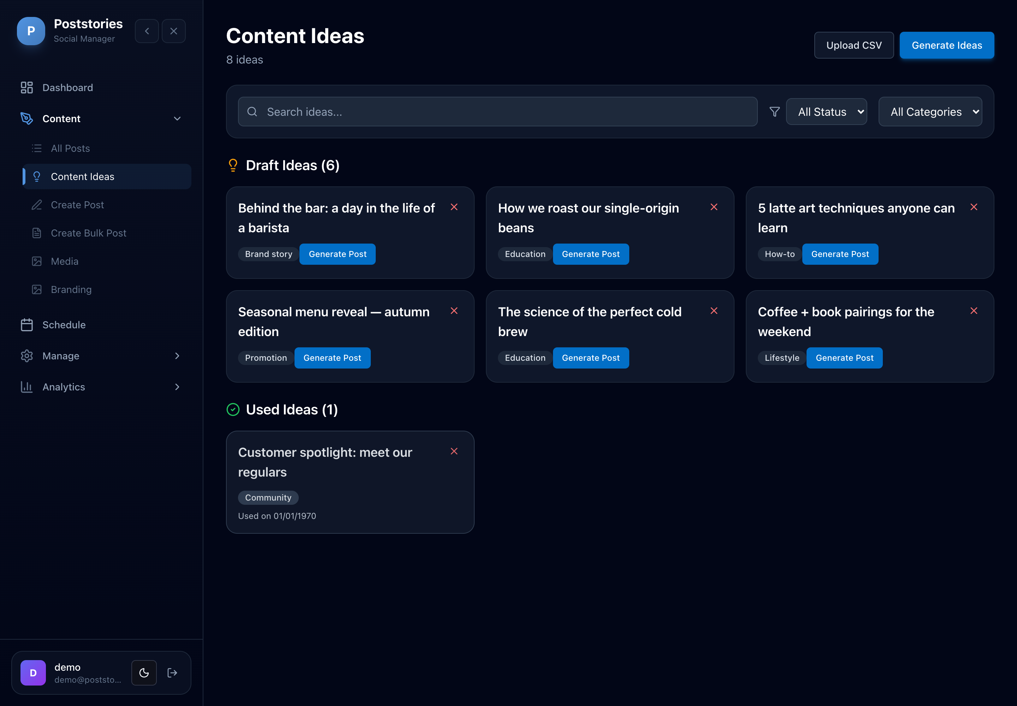Click the Poststories P logo
This screenshot has height=706, width=1017.
[31, 31]
